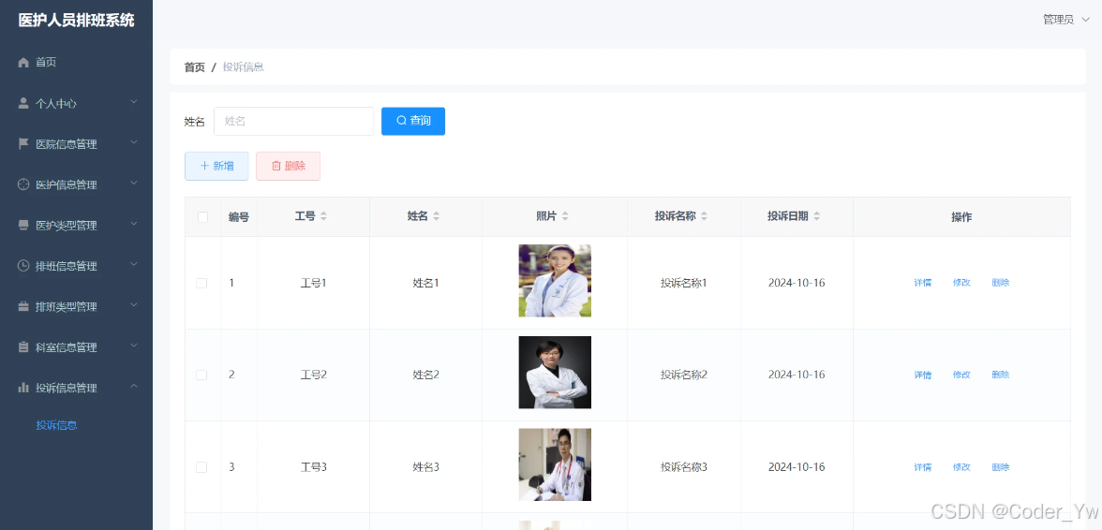Click the 投诉名称2 cell text
Viewport: 1102px width, 530px height.
click(684, 375)
